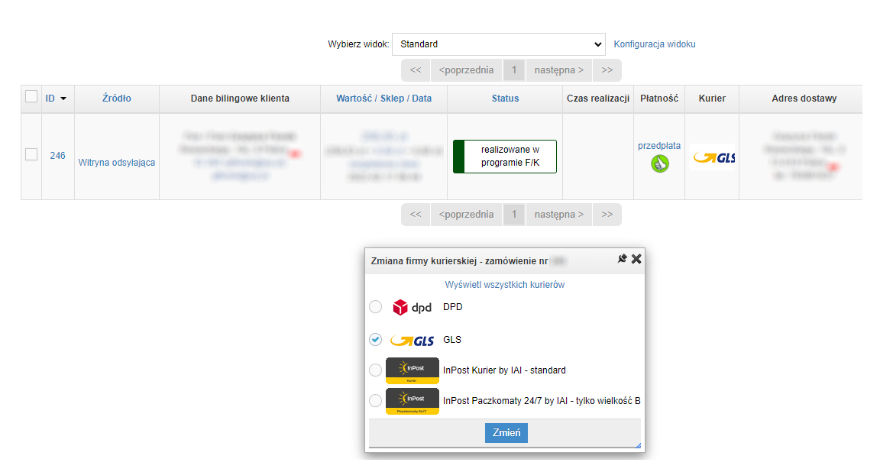Open Konfiguracja widoku link
893x472 pixels.
[655, 44]
